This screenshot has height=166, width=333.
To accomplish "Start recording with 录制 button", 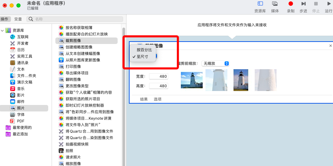I will (x=291, y=7).
